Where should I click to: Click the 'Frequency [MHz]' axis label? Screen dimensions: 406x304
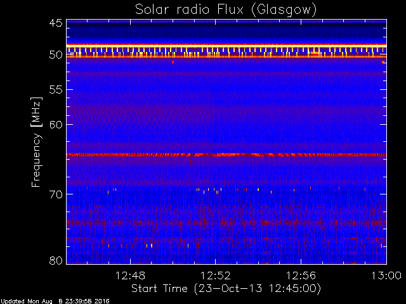[36, 142]
